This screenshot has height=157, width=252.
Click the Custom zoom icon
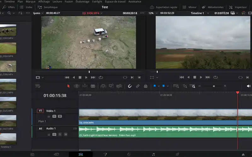(x=192, y=86)
